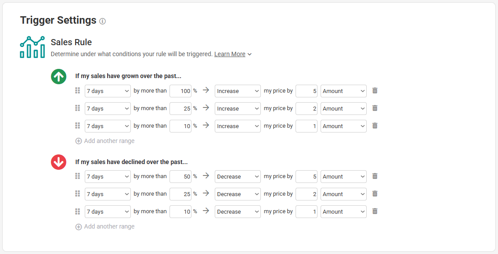Open the Decrease dropdown in 50% decline row

tap(238, 177)
